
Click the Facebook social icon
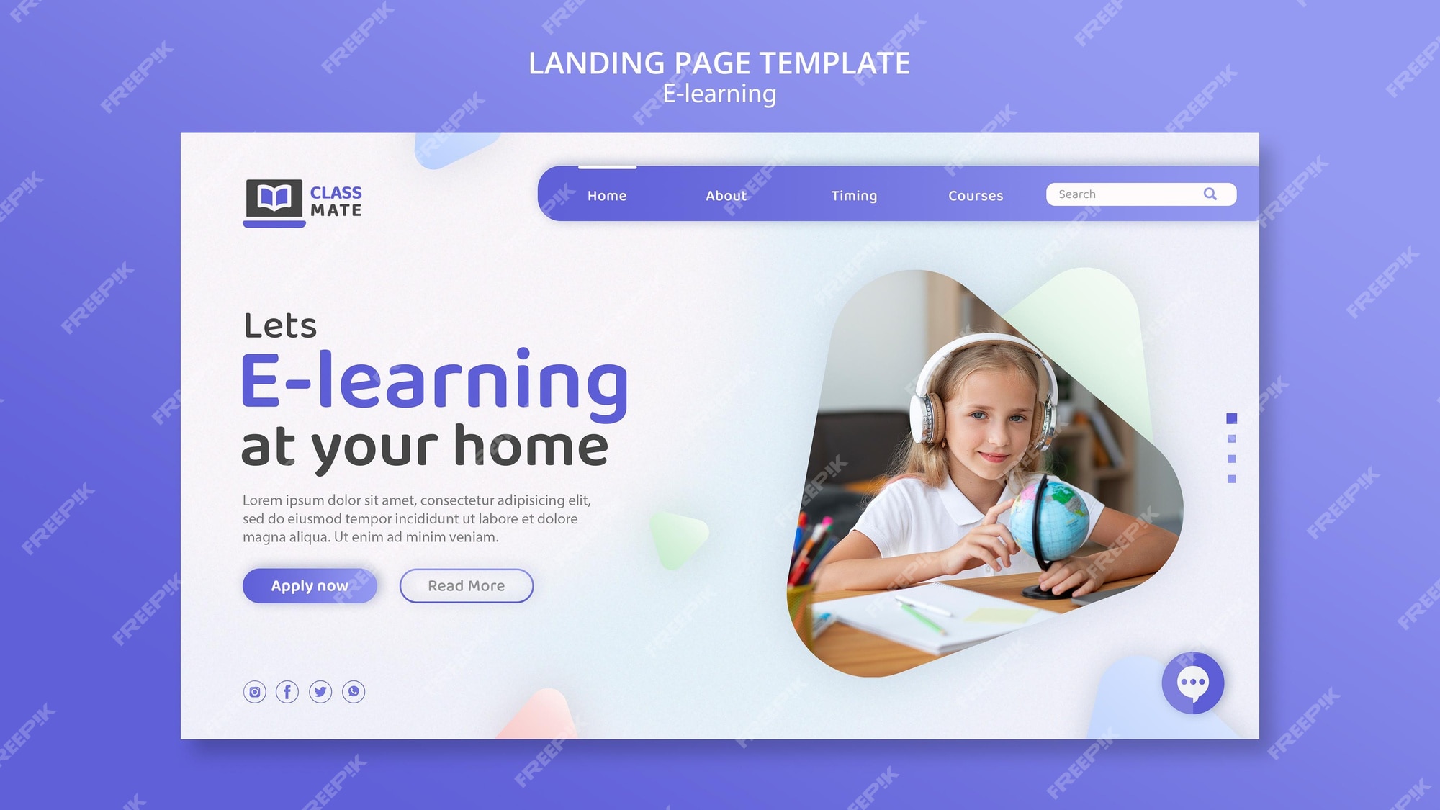289,693
